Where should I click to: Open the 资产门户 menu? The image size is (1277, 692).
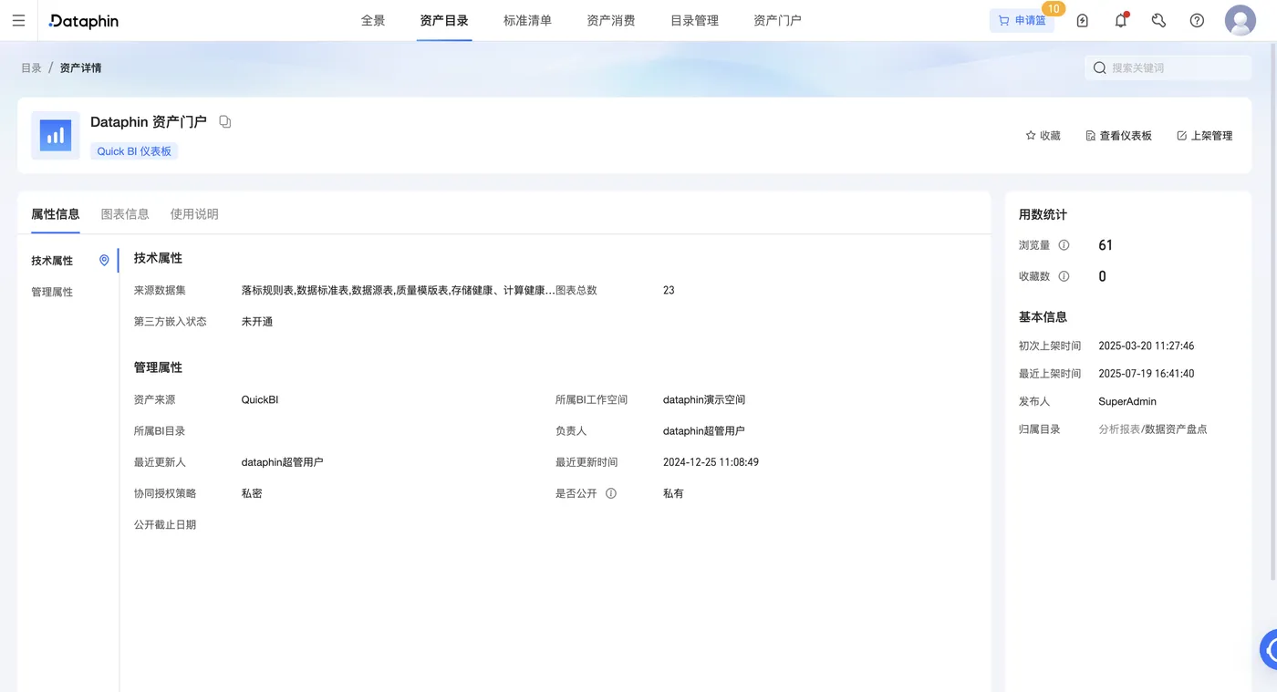(777, 20)
